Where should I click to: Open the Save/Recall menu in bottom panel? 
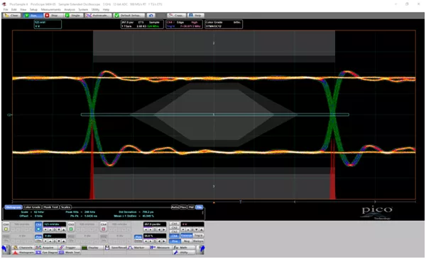click(x=115, y=248)
